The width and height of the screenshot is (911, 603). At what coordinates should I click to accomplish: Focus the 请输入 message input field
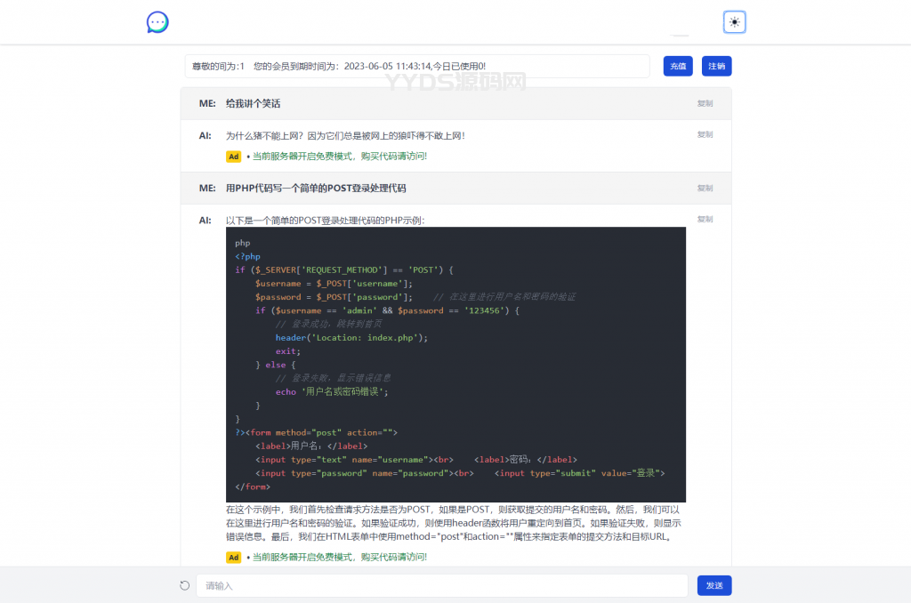tap(441, 585)
